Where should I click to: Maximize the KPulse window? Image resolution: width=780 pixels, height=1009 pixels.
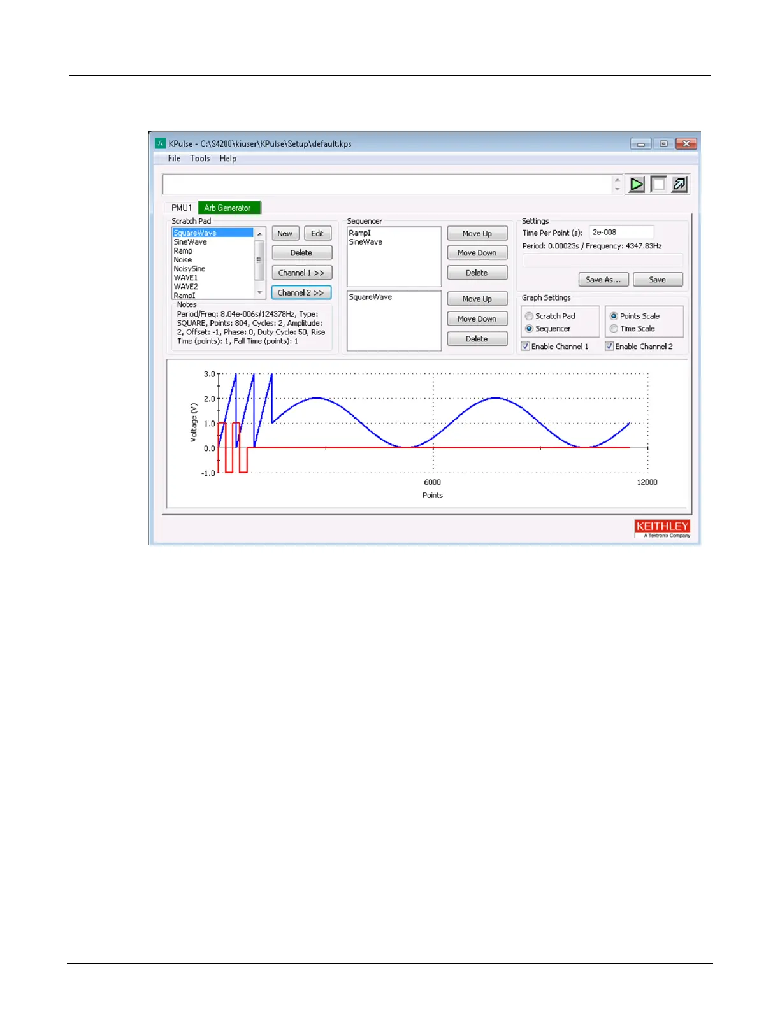(663, 144)
